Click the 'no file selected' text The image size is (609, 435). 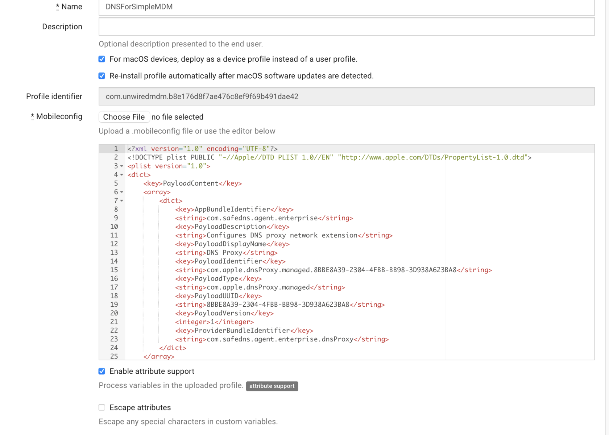coord(177,117)
